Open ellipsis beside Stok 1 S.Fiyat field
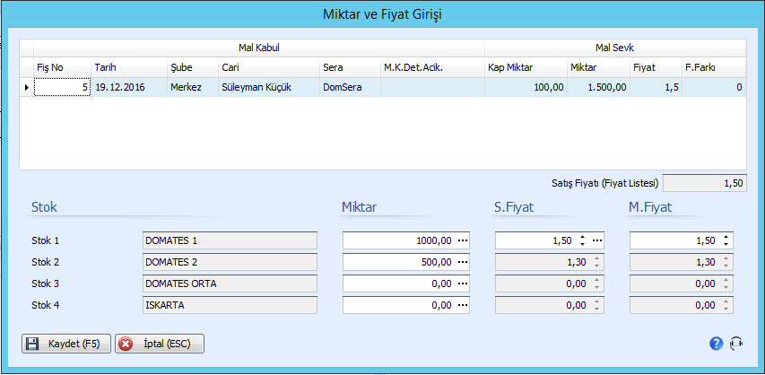This screenshot has width=765, height=375. 597,240
